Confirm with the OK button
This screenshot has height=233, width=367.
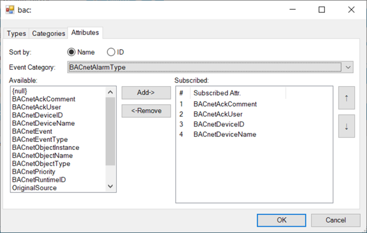click(282, 220)
